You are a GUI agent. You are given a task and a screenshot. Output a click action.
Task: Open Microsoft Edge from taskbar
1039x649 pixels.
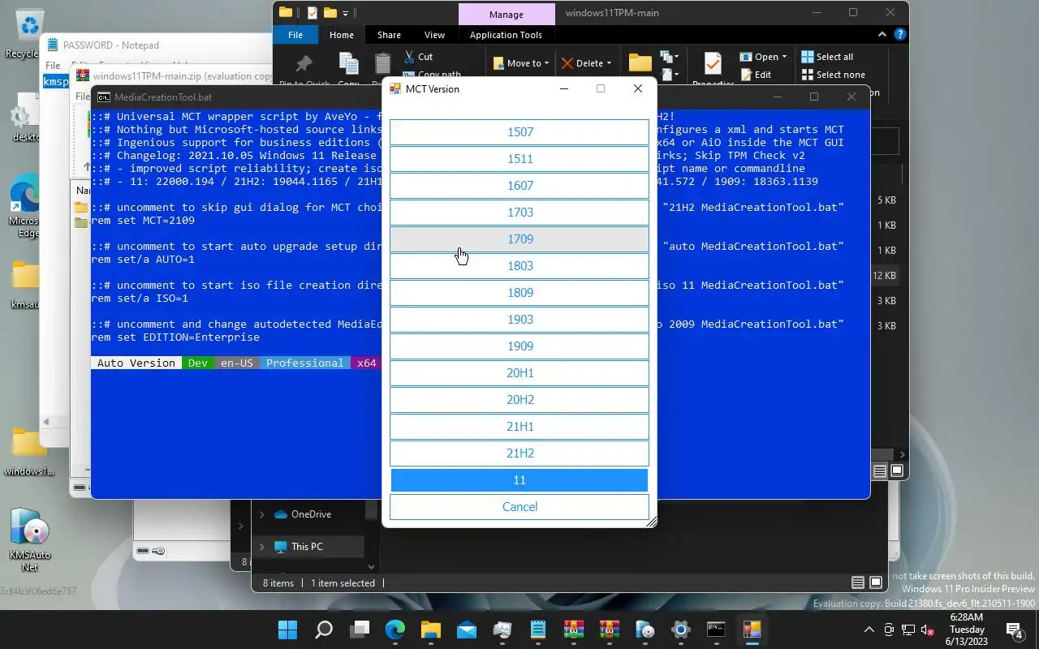(x=394, y=630)
